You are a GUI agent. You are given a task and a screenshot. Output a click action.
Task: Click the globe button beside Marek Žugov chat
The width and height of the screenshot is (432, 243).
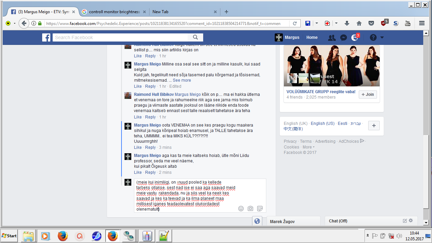click(257, 221)
